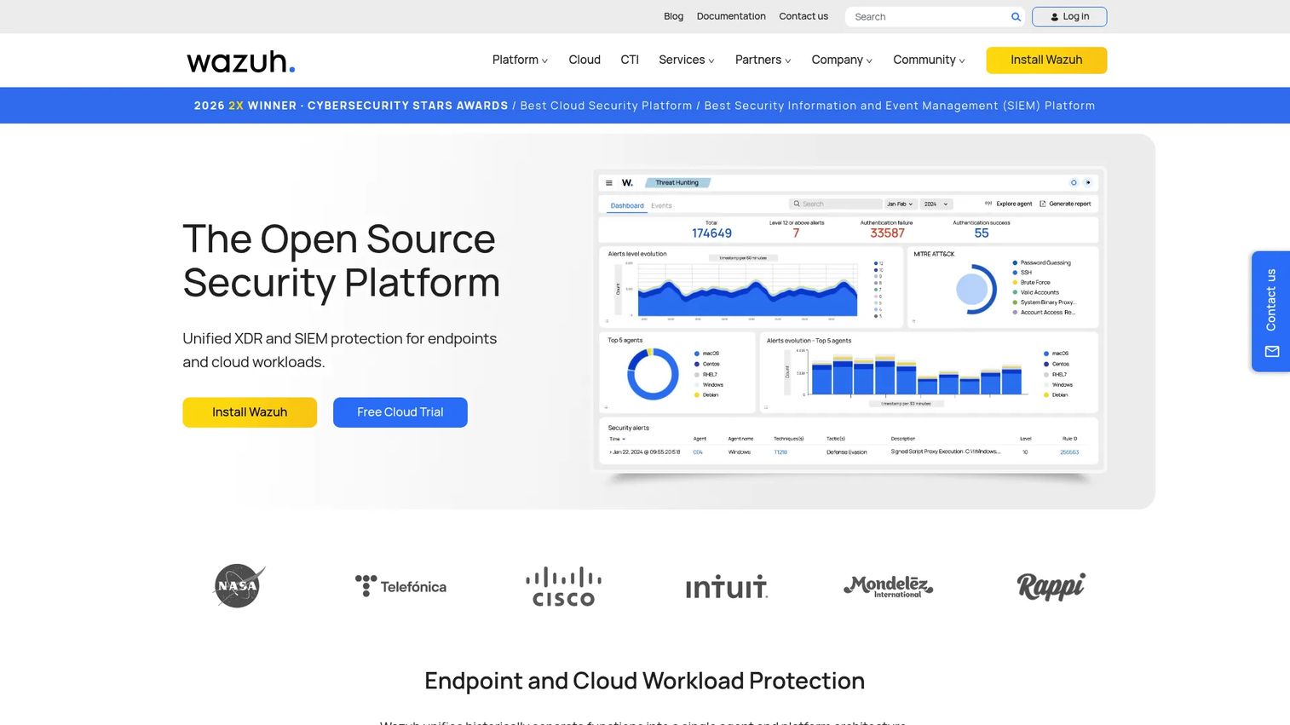
Task: Click the heading "The Open Source Security Platform"
Action: coord(341,261)
